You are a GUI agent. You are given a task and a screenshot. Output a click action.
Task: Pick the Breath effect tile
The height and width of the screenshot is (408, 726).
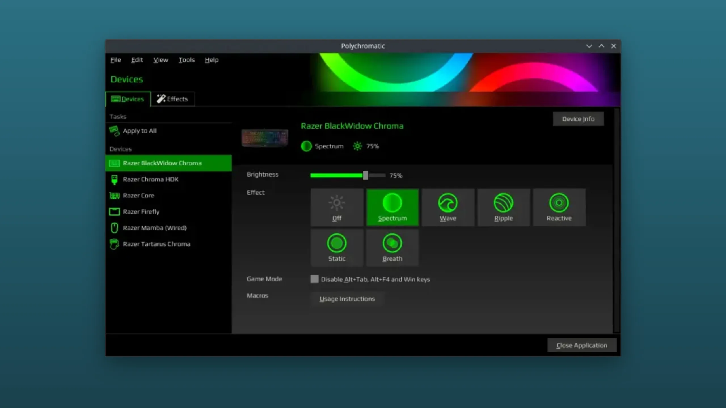[392, 248]
